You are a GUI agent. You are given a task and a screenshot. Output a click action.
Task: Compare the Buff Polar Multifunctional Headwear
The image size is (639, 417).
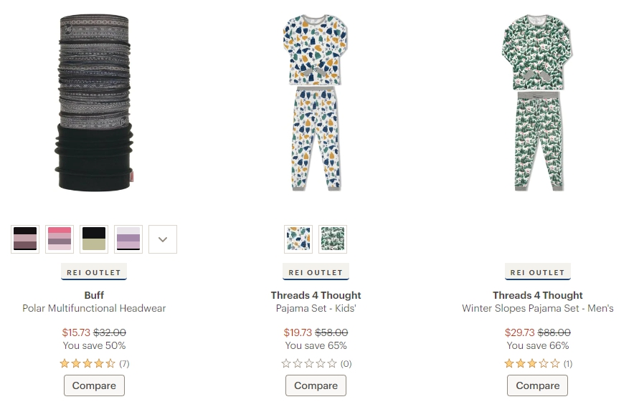(94, 385)
